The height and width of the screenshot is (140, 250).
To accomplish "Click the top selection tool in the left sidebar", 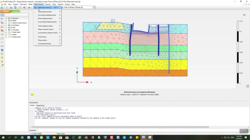I will (x=2, y=15).
